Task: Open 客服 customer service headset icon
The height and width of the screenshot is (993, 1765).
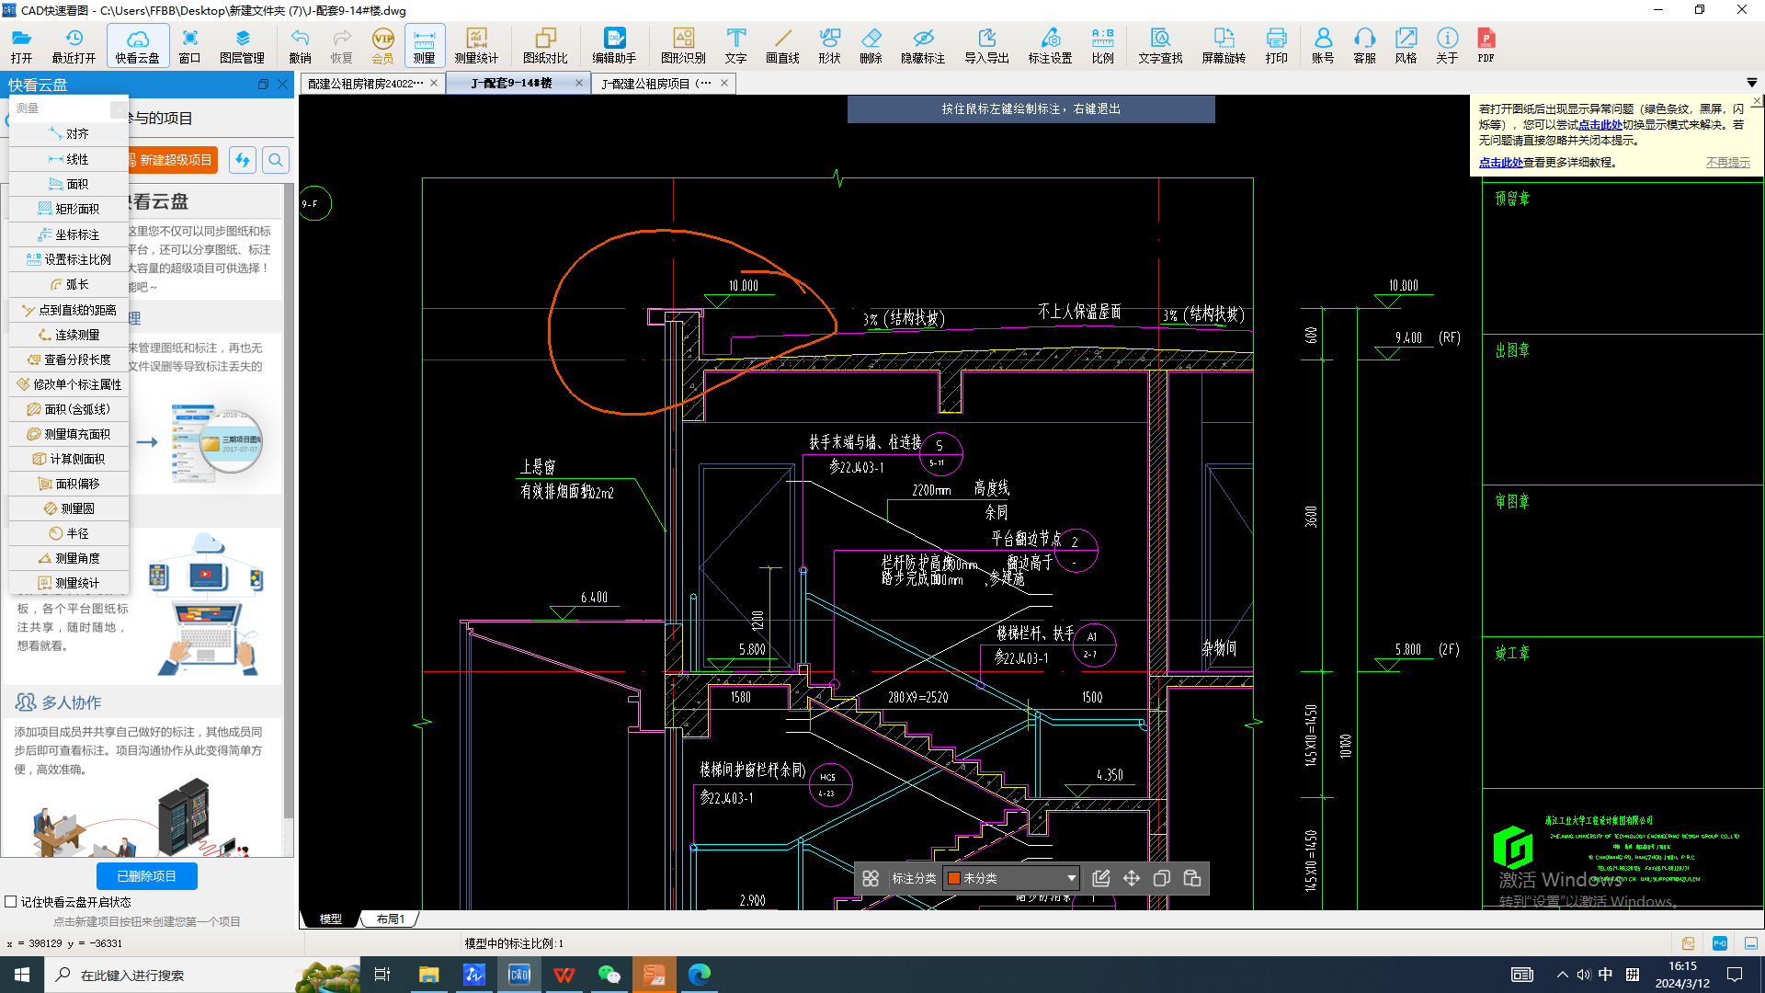Action: point(1364,45)
